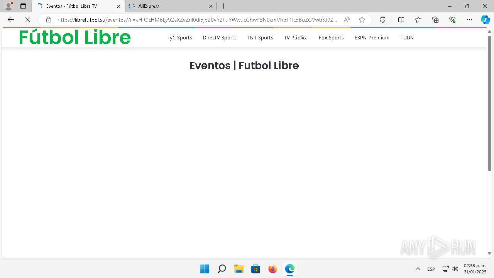Activate Read aloud icon in address bar
This screenshot has height=278, width=494.
(347, 20)
